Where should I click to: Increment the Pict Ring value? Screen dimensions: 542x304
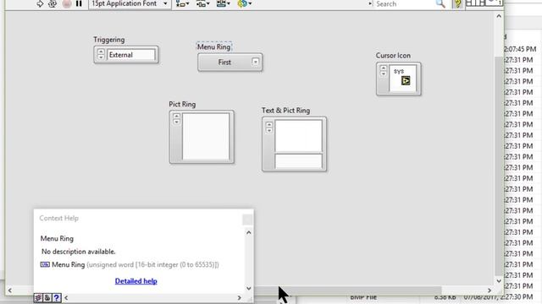177,117
